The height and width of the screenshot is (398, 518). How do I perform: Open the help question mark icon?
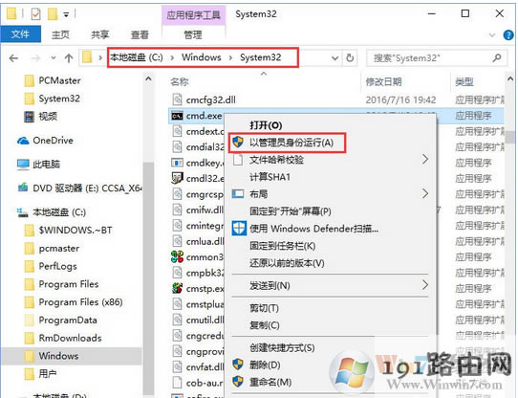(x=508, y=35)
